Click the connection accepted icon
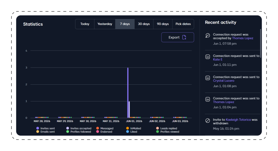The image size is (278, 151). point(208,35)
